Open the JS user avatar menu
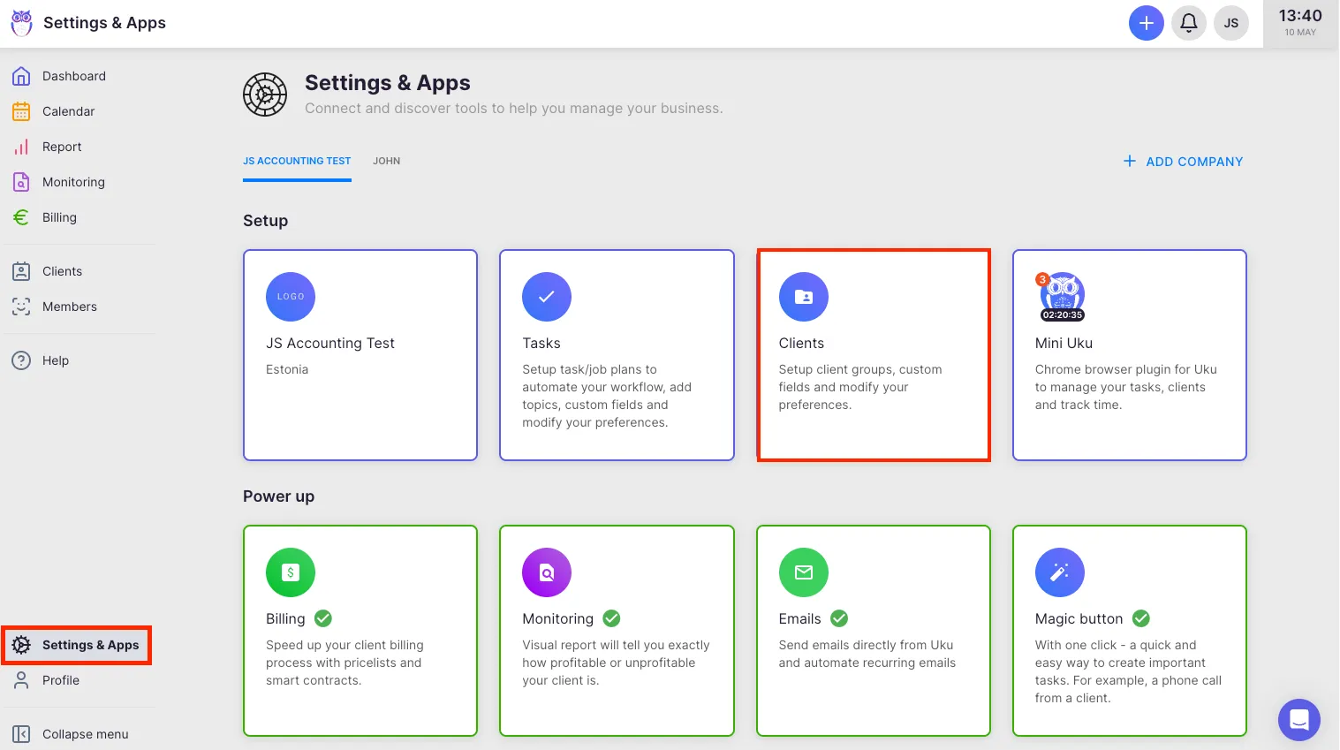Screen dimensions: 1340x750 click(x=1230, y=23)
